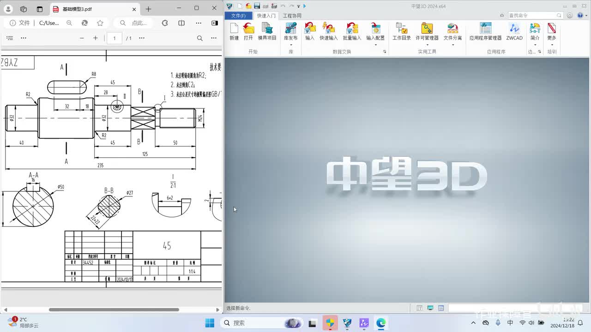Click search icon in PDF toolbar
The height and width of the screenshot is (332, 591).
pyautogui.click(x=200, y=38)
